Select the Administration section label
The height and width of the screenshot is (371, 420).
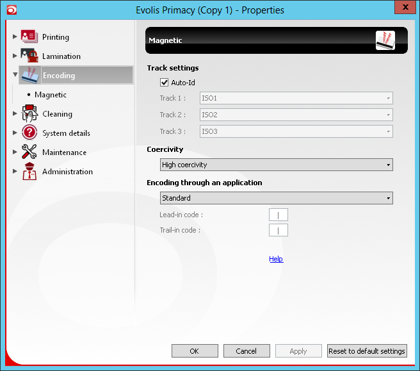pos(67,172)
